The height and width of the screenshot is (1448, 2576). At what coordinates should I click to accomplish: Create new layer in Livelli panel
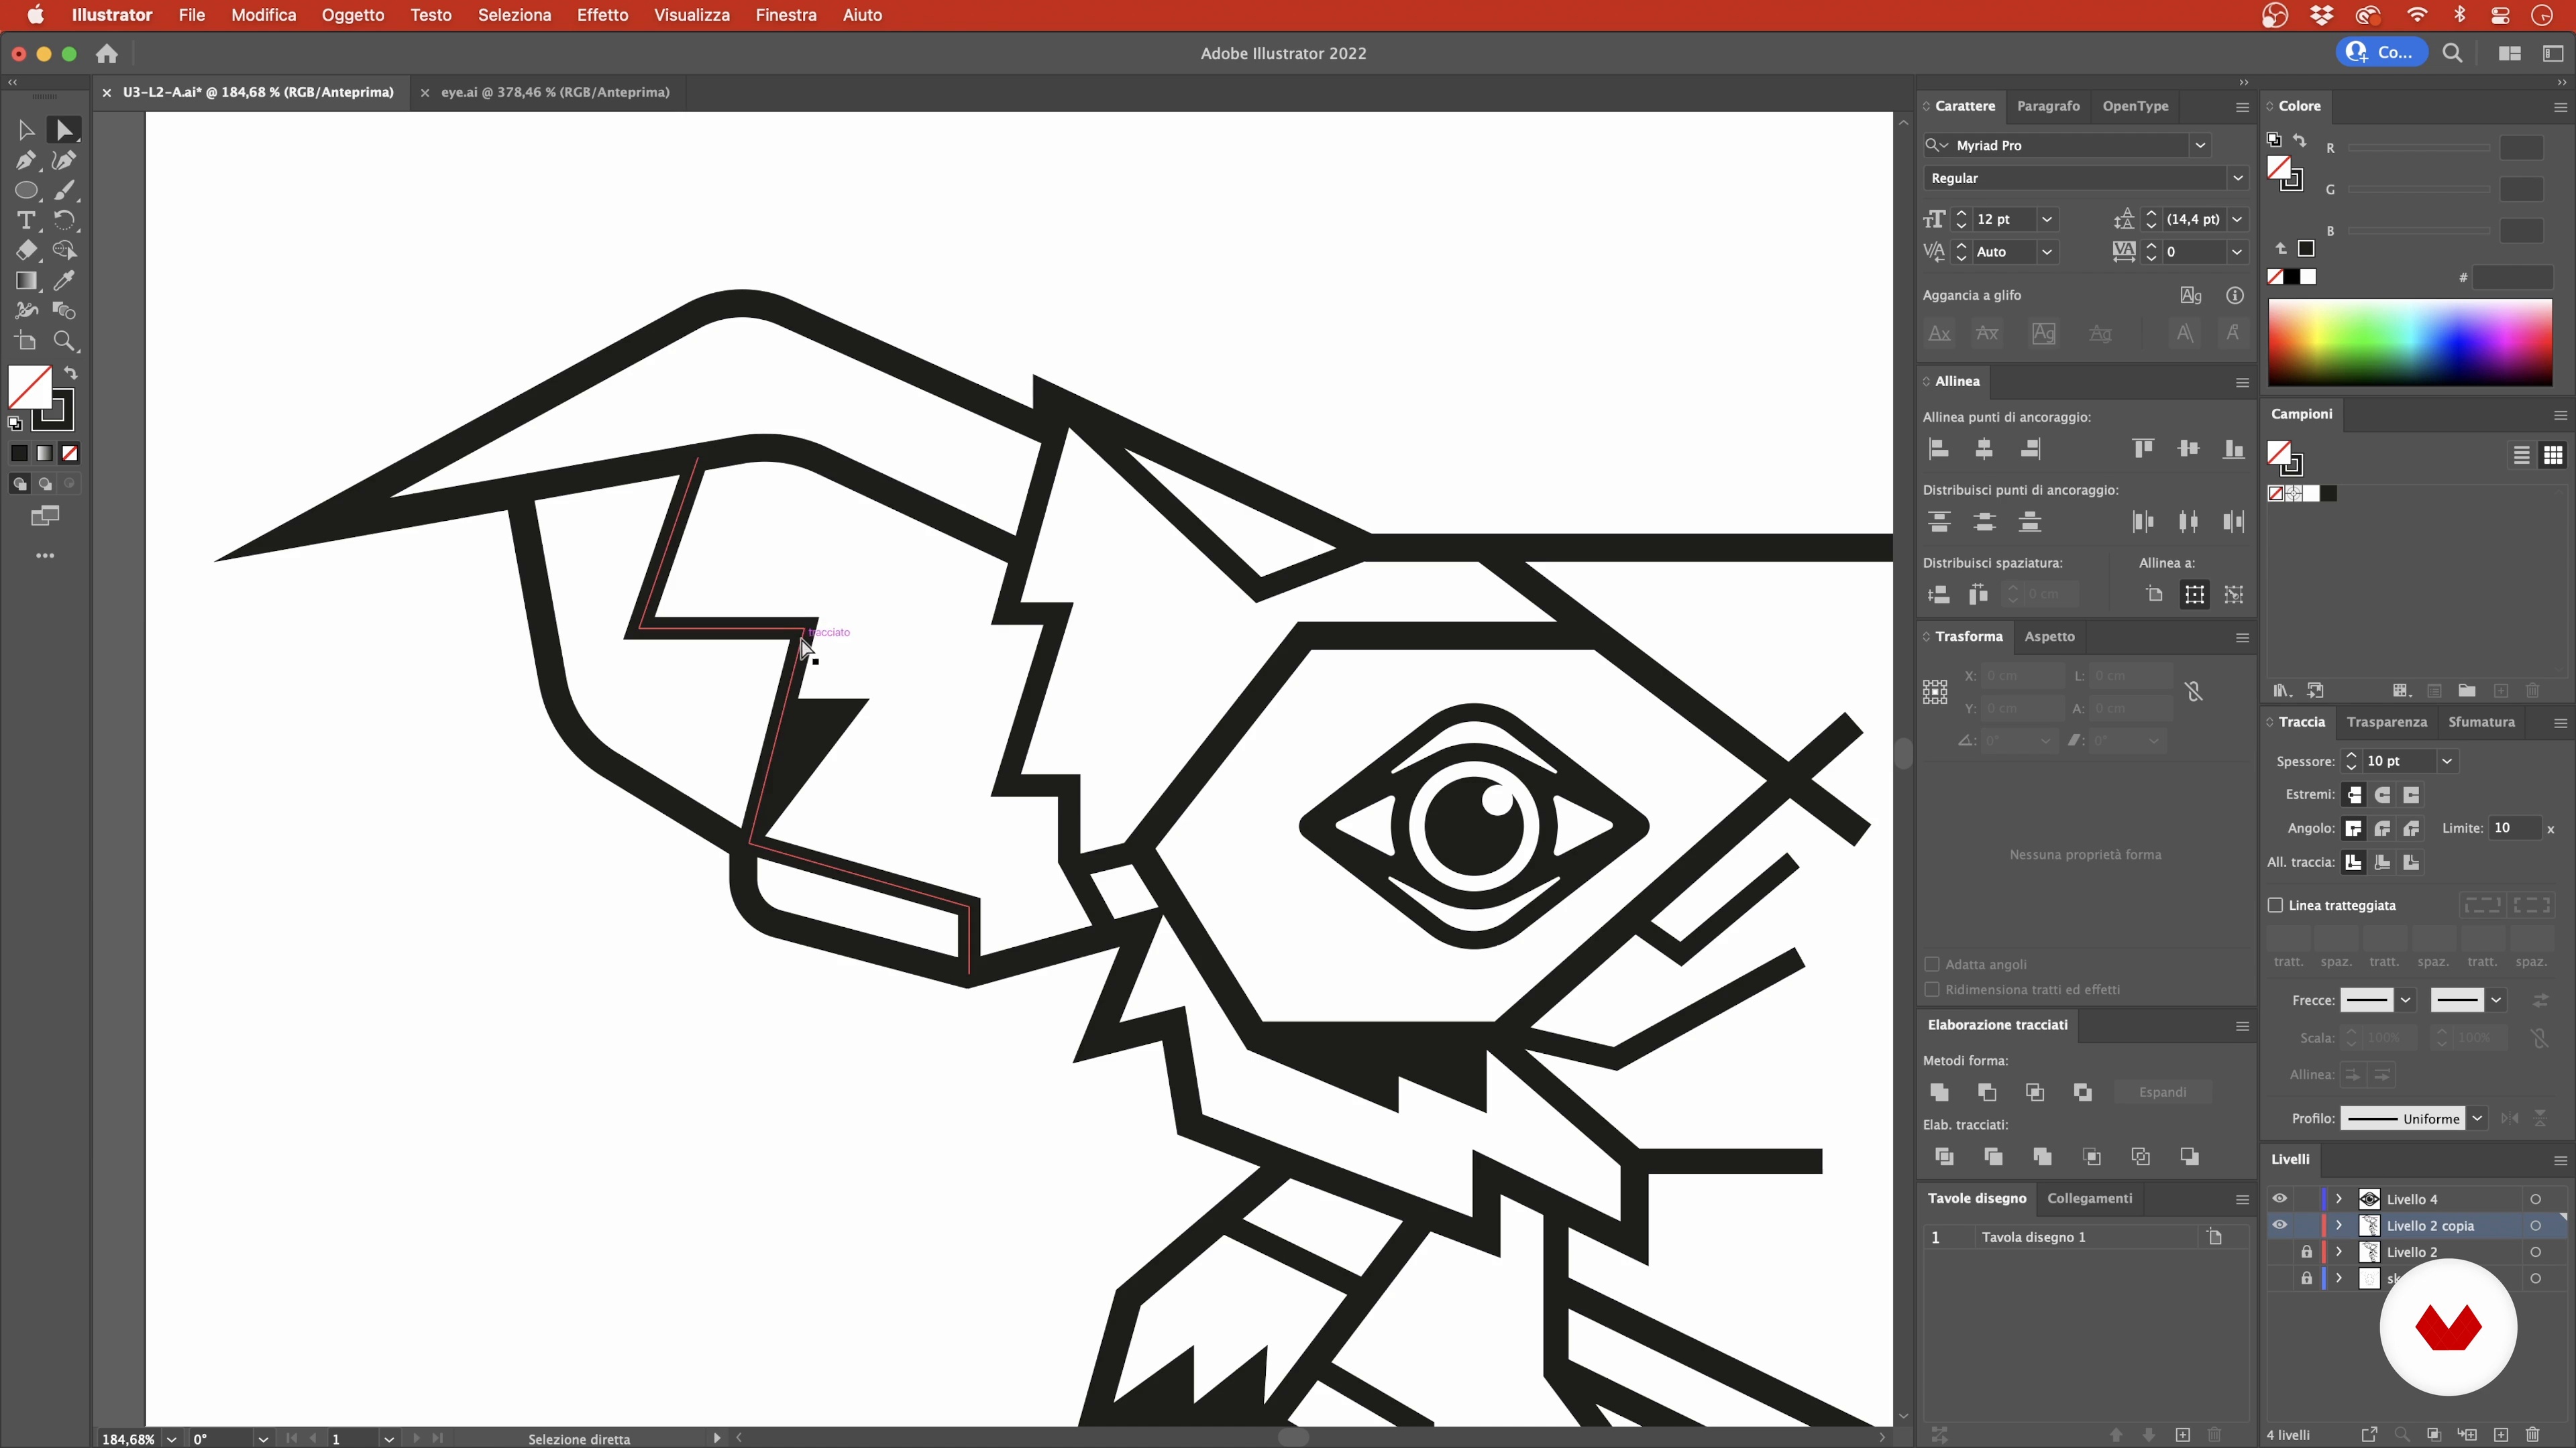pos(2501,1435)
